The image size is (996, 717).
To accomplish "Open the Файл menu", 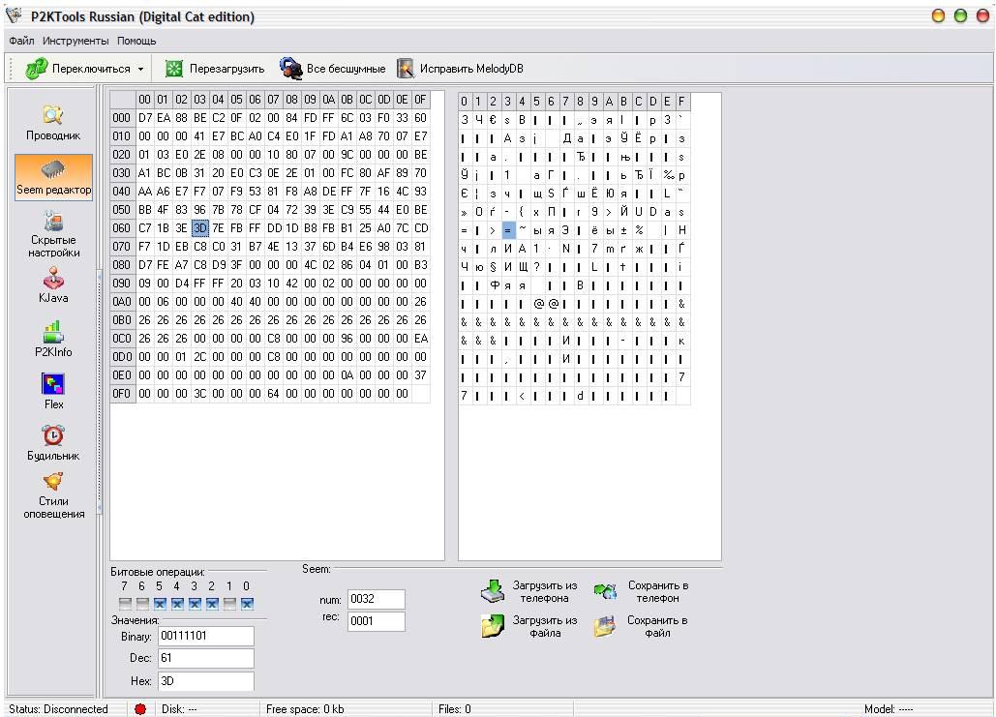I will 21,41.
